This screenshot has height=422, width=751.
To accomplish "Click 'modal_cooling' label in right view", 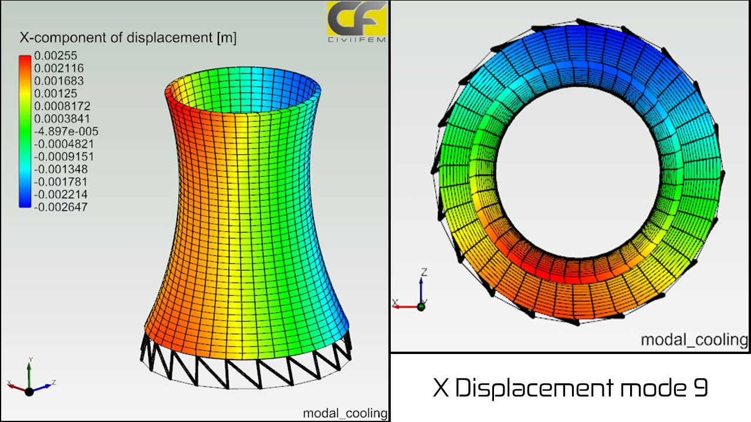I will pyautogui.click(x=694, y=340).
